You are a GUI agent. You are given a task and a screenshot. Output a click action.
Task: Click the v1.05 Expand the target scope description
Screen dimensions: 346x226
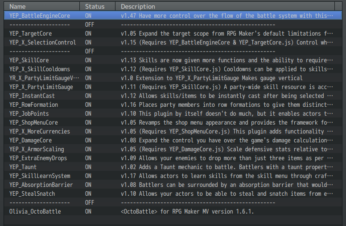click(227, 33)
